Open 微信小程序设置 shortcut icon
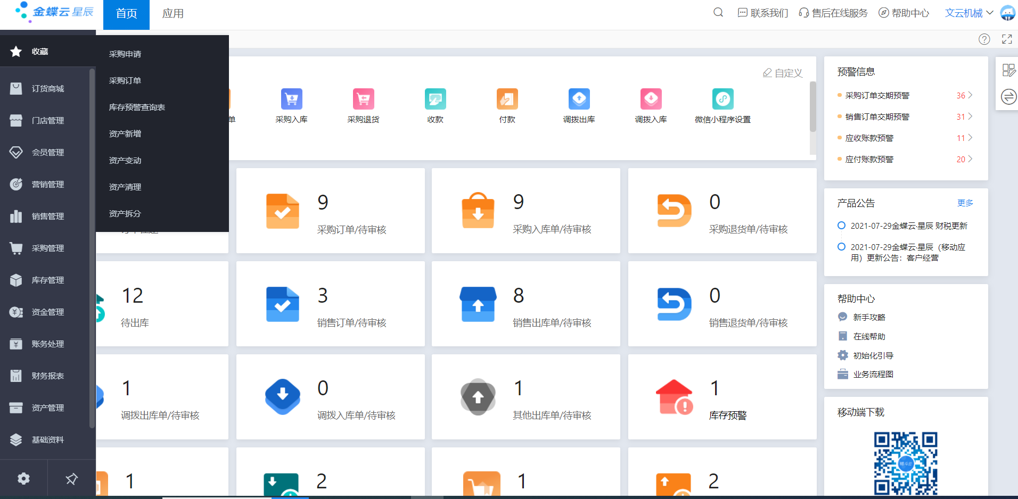The width and height of the screenshot is (1018, 499). tap(723, 99)
